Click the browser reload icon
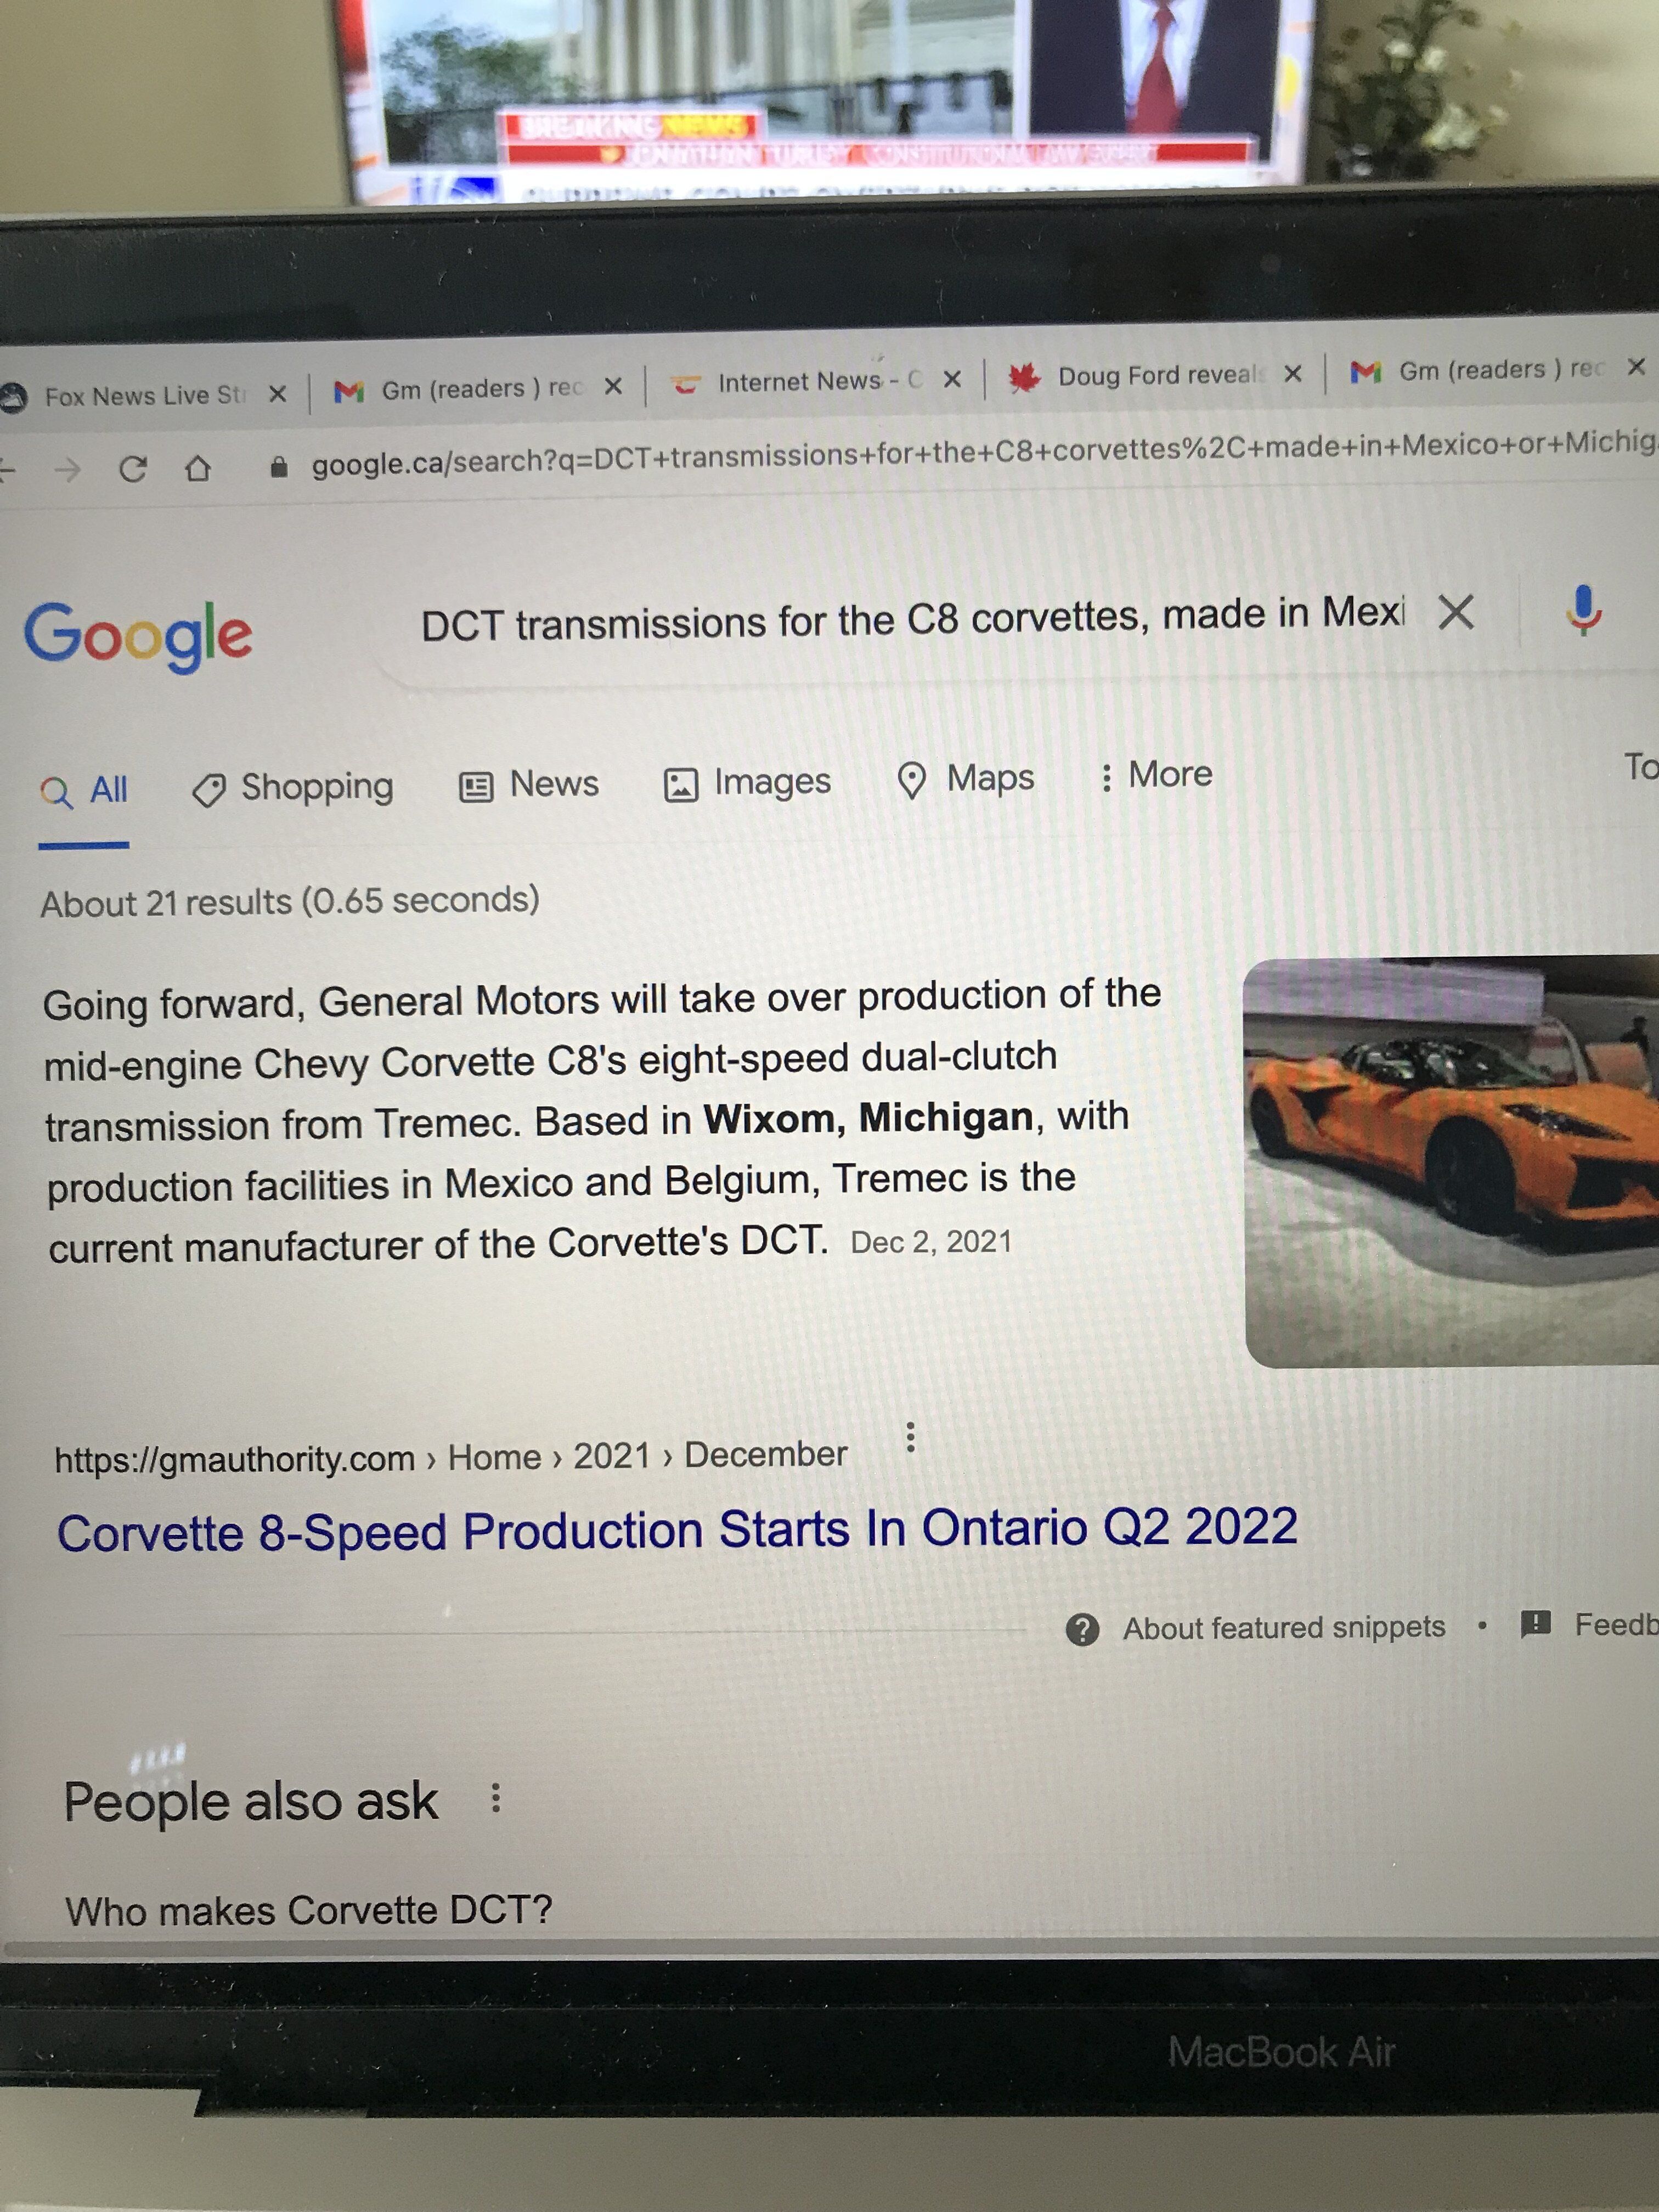The height and width of the screenshot is (2212, 1659). 132,468
